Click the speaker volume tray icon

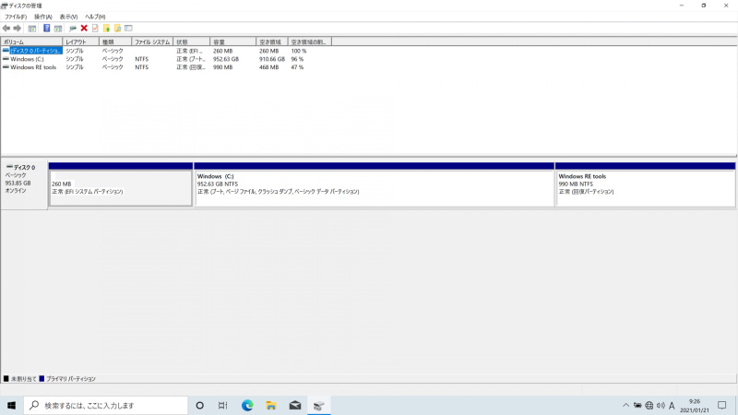(661, 405)
